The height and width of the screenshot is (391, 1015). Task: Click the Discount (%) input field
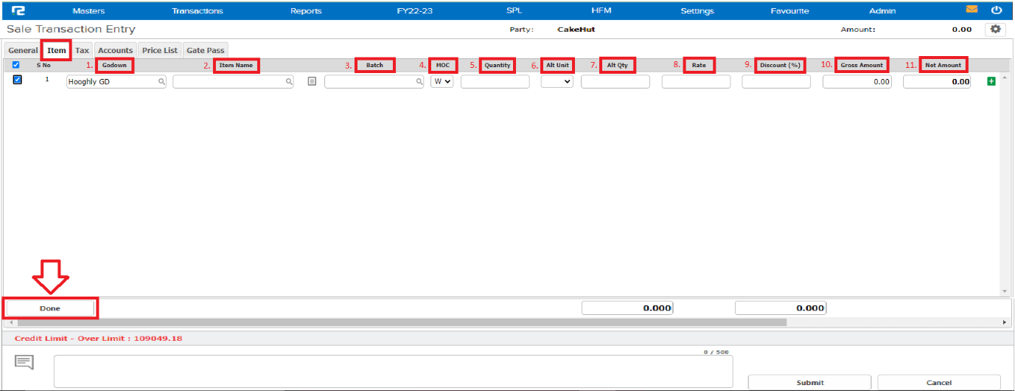pyautogui.click(x=776, y=82)
